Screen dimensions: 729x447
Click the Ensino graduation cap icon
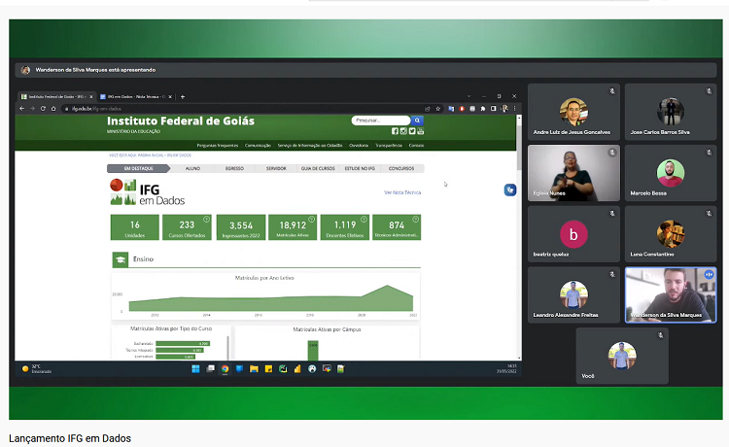pyautogui.click(x=121, y=259)
